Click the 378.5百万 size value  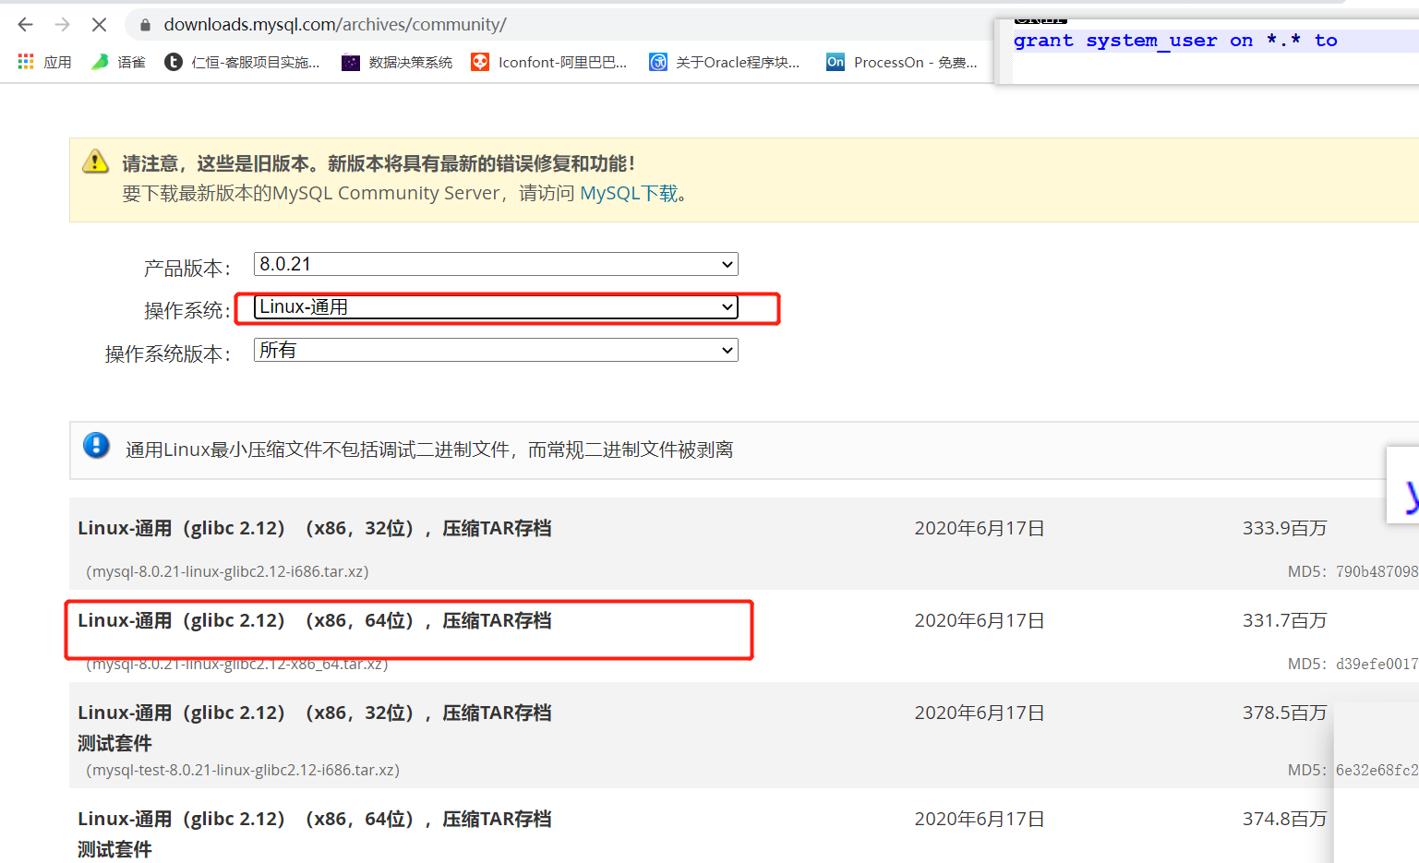[x=1284, y=713]
